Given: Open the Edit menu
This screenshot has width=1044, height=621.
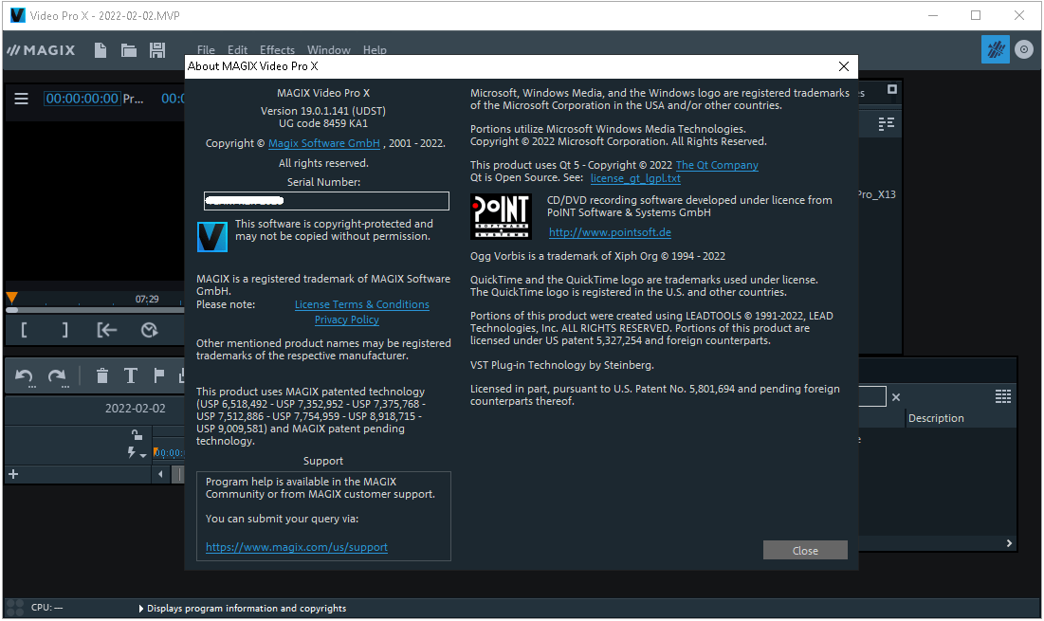Looking at the screenshot, I should [x=237, y=50].
